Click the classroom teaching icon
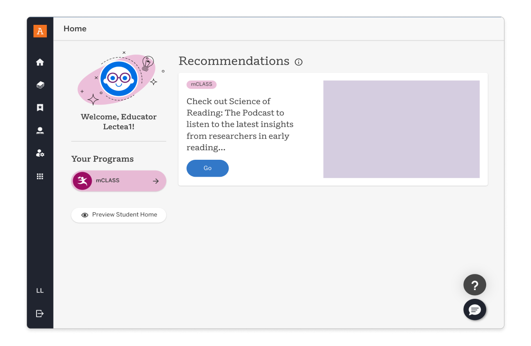531x346 pixels. (x=40, y=130)
